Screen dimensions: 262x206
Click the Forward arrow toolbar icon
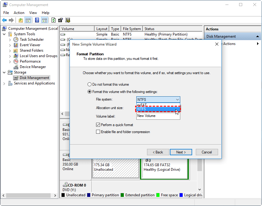[11, 20]
